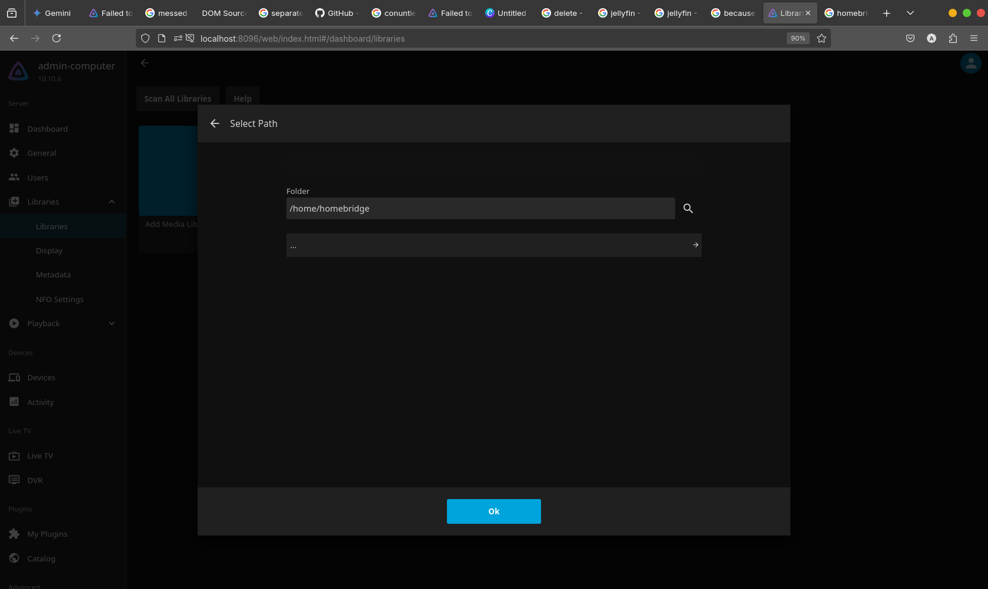This screenshot has height=589, width=988.
Task: Switch to the Untitled tab
Action: point(506,13)
